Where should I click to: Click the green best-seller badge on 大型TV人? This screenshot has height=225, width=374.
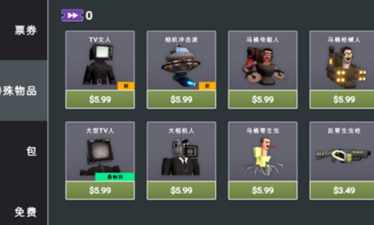(x=115, y=177)
